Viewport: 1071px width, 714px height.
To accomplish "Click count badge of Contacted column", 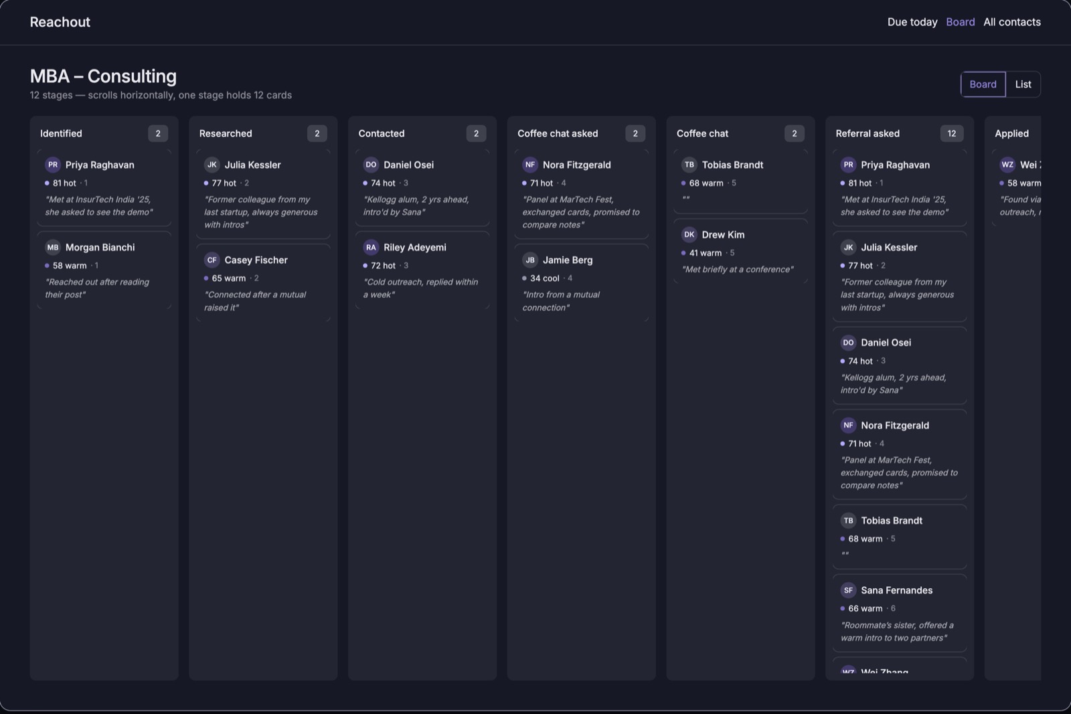I will (x=476, y=133).
